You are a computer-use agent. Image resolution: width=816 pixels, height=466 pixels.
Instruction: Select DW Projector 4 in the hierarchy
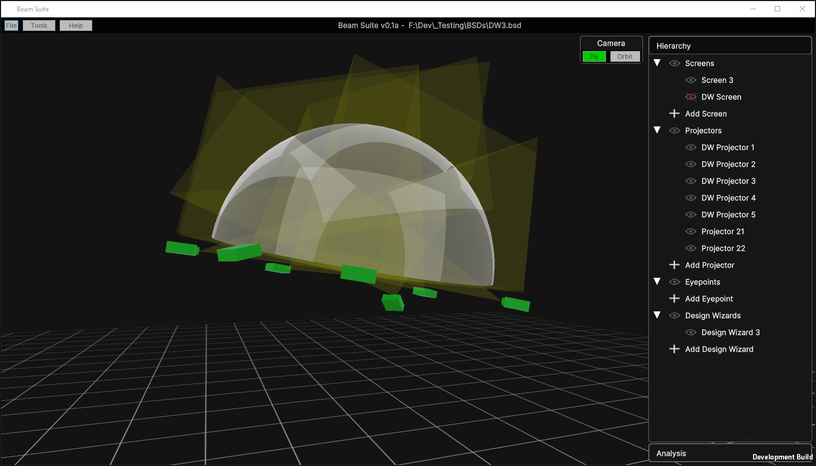click(728, 197)
